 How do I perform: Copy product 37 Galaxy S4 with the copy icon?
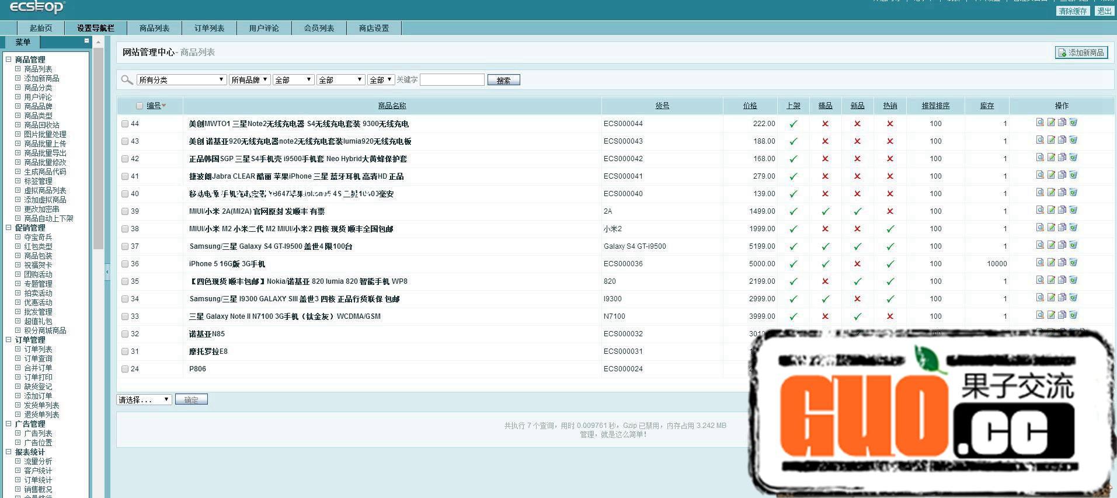click(1062, 245)
